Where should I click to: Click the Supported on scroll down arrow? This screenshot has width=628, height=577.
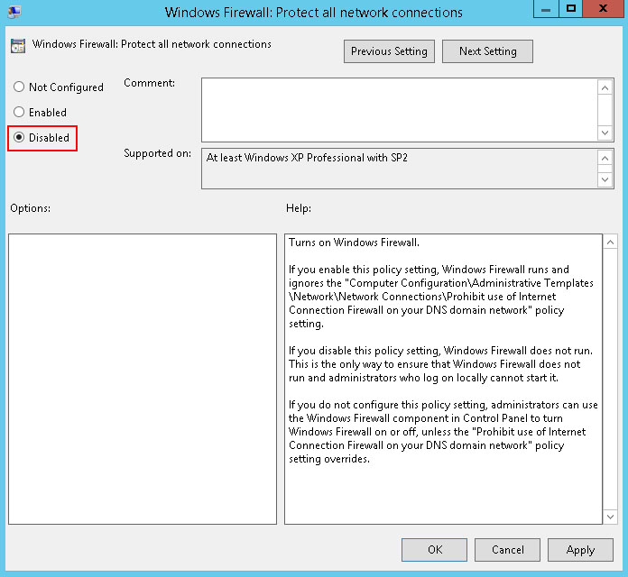click(605, 179)
